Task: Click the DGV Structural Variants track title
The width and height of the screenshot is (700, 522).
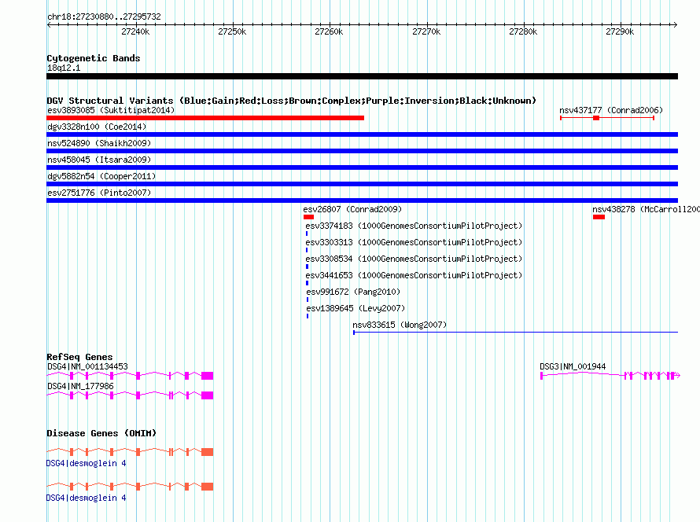Action: (292, 101)
